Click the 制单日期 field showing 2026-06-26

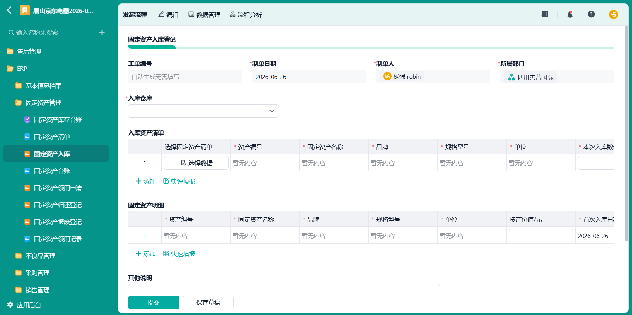pos(309,77)
